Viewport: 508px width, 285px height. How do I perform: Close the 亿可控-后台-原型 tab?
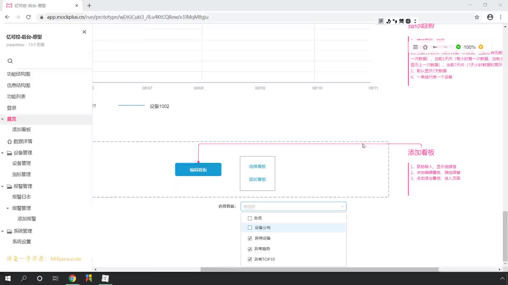[x=77, y=6]
